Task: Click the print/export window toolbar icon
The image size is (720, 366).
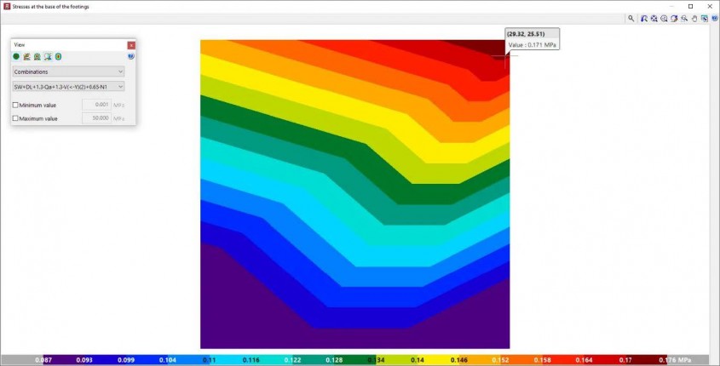Action: (x=705, y=19)
